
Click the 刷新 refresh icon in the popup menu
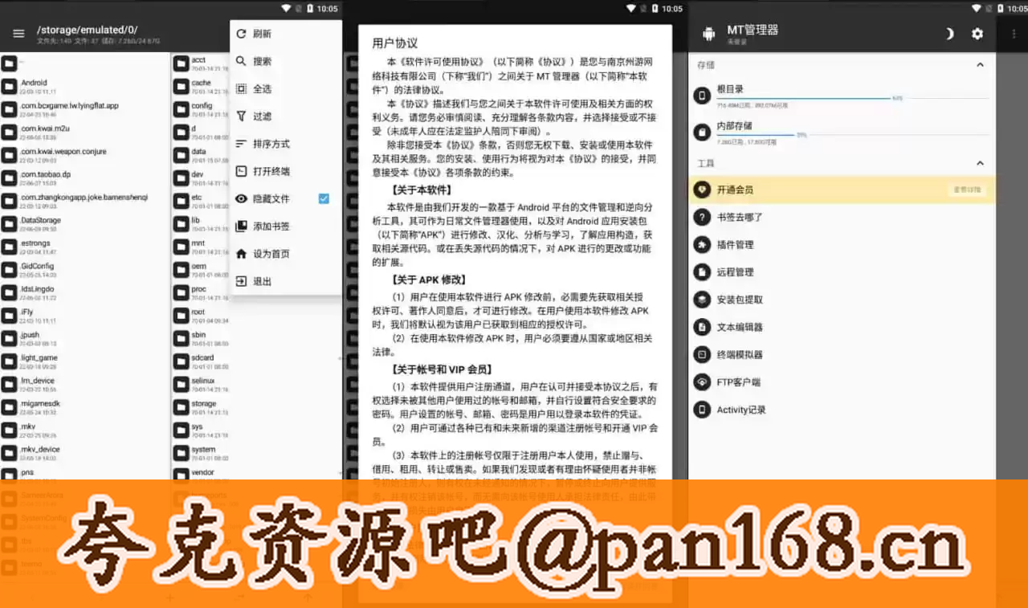click(241, 34)
